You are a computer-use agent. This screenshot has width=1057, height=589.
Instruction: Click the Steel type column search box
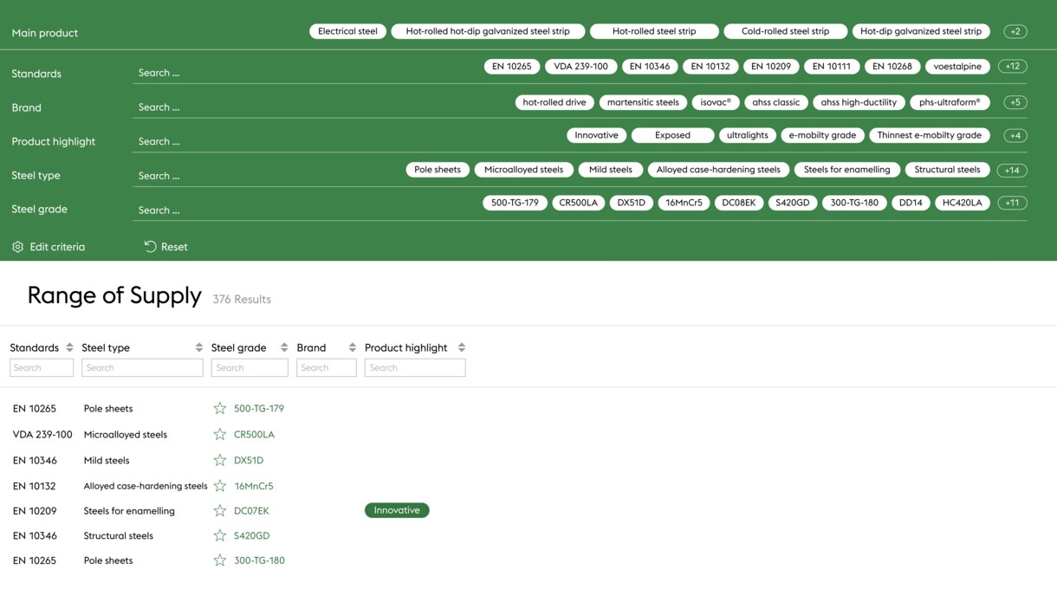point(142,368)
